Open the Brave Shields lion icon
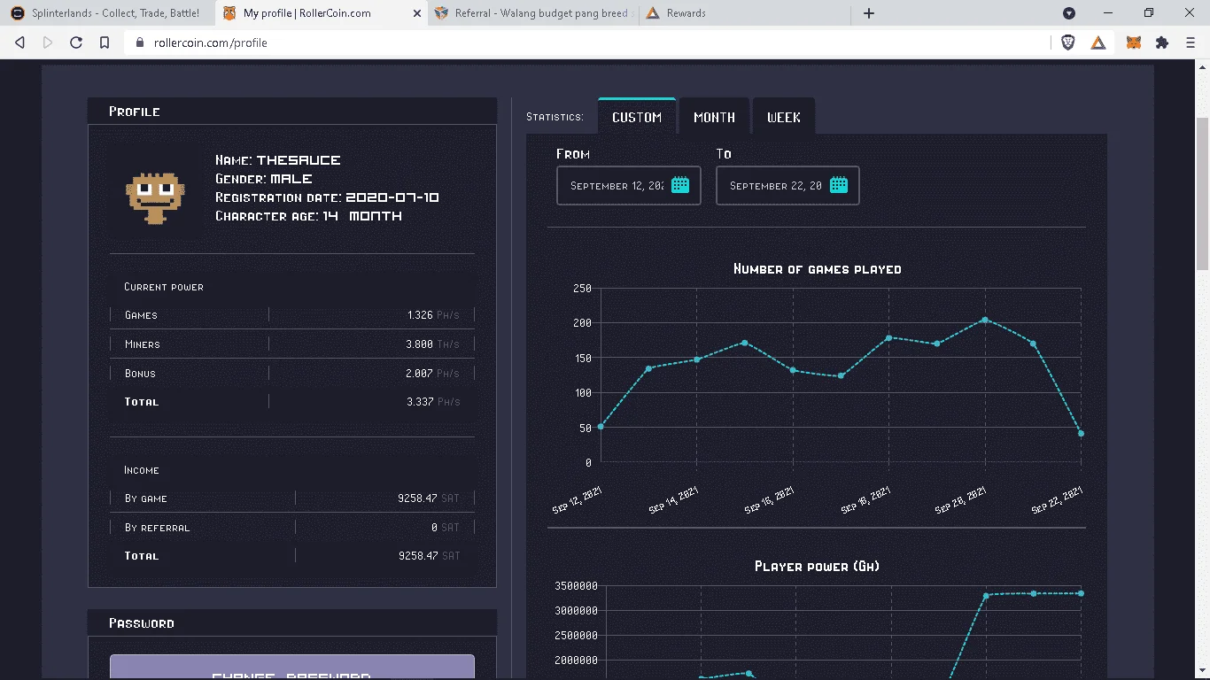The height and width of the screenshot is (680, 1210). click(1068, 42)
